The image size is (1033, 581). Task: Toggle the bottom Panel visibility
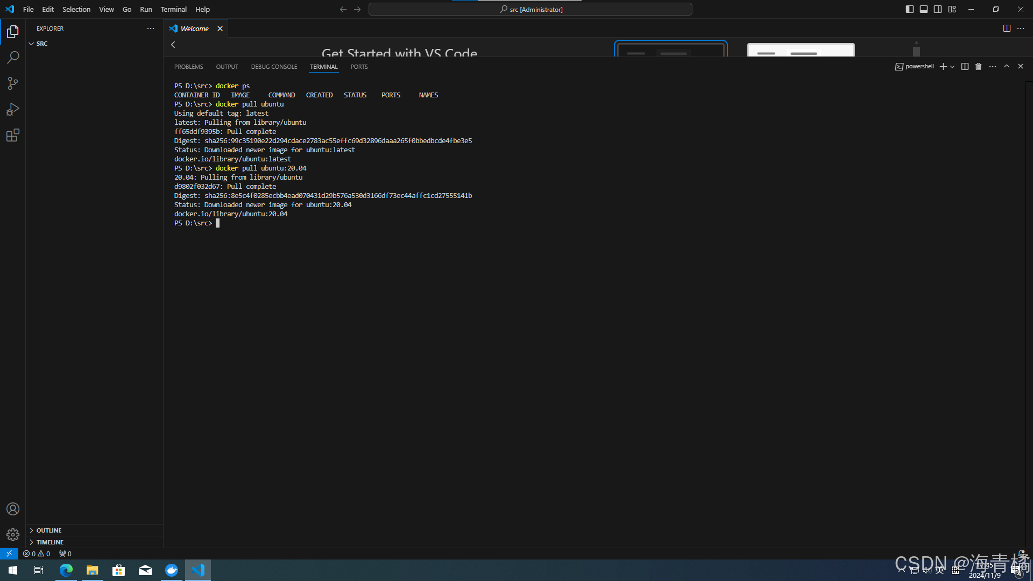coord(924,9)
